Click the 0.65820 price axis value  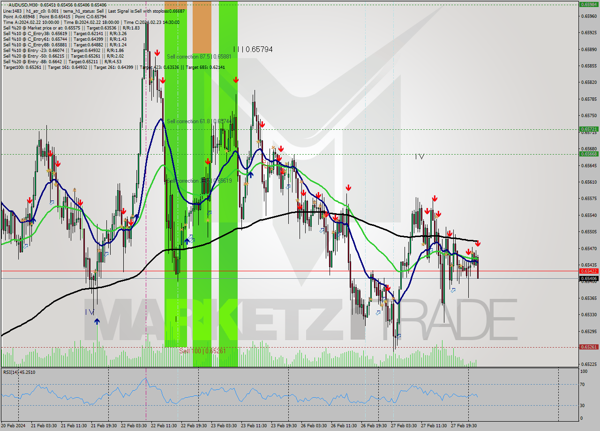tap(589, 82)
